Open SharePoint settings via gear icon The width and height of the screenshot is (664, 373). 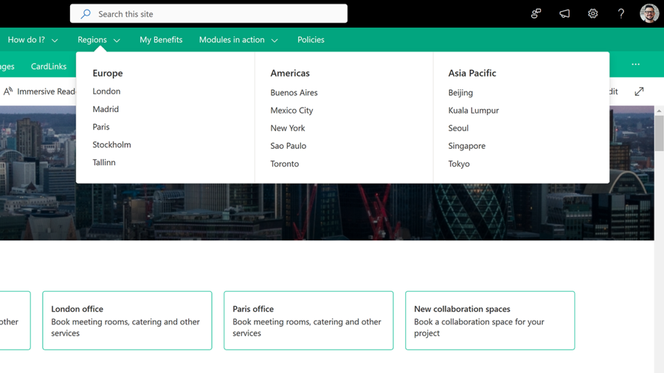tap(593, 13)
